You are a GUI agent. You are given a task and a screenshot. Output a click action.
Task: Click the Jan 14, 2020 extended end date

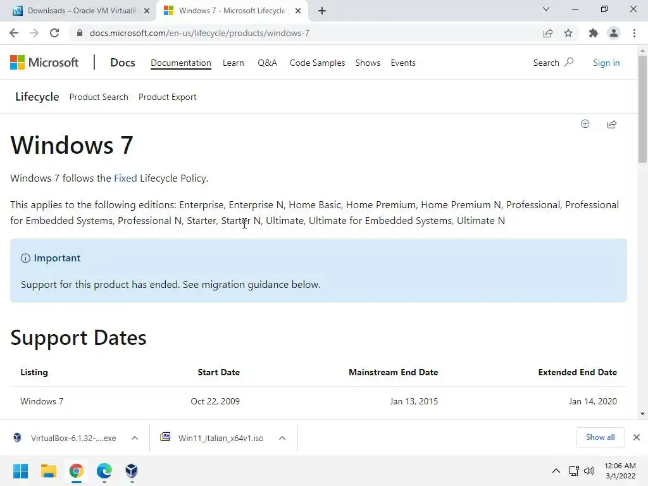pyautogui.click(x=592, y=401)
